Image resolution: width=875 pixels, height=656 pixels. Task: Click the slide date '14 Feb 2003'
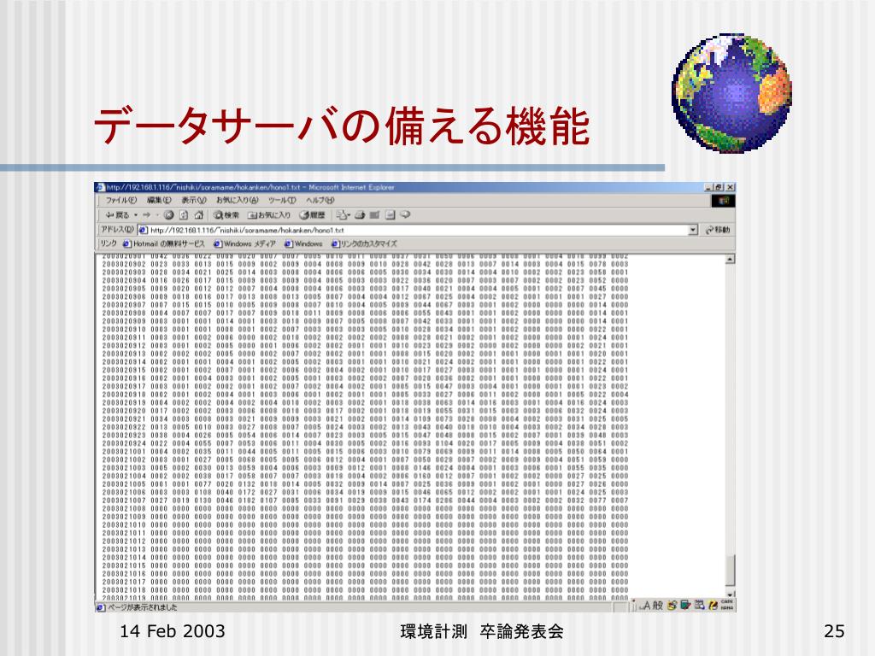(173, 631)
